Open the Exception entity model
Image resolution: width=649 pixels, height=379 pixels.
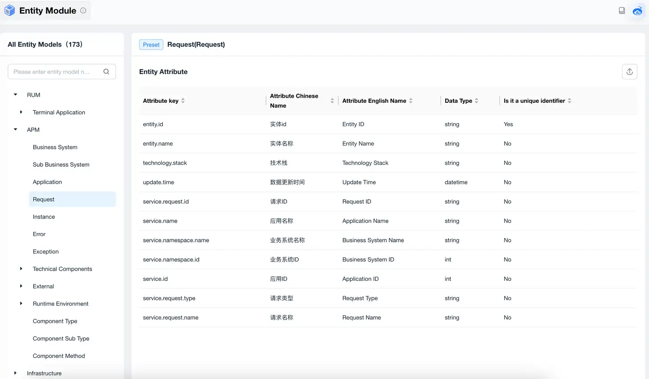[x=46, y=251]
